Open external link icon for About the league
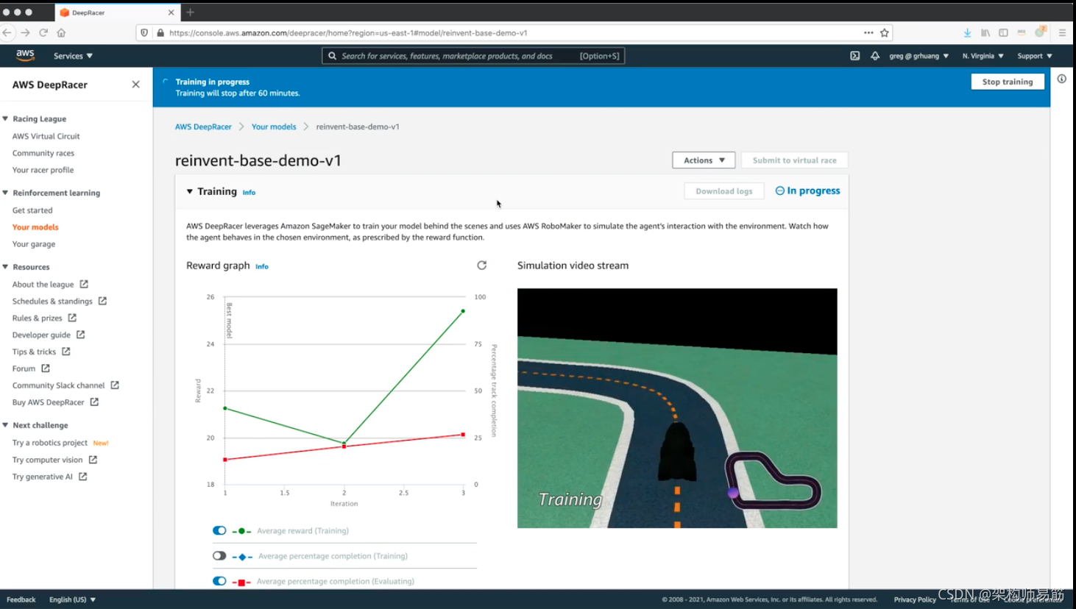1076x609 pixels. (84, 284)
